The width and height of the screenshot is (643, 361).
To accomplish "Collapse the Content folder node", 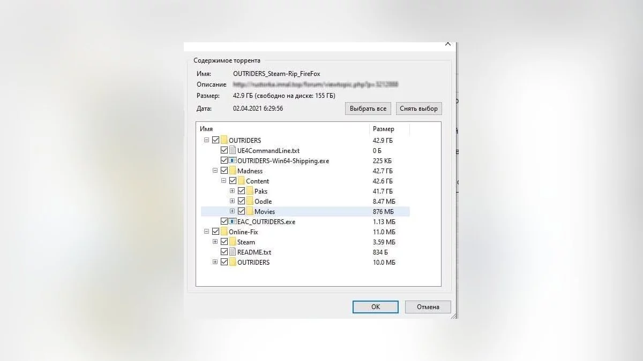I will click(224, 181).
